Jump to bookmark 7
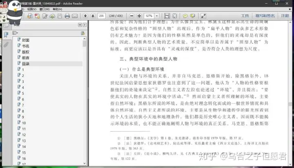Viewport: 294px width, 168px height. pyautogui.click(x=23, y=105)
